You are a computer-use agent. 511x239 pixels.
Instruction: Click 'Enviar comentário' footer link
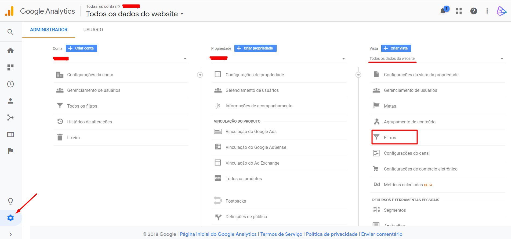click(382, 234)
